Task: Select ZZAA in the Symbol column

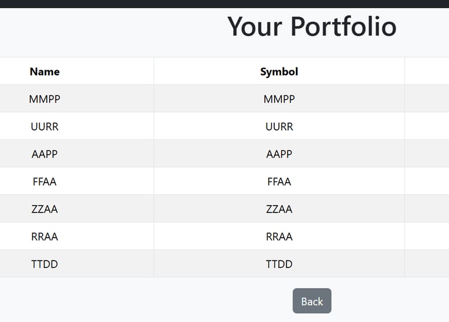Action: pos(279,209)
